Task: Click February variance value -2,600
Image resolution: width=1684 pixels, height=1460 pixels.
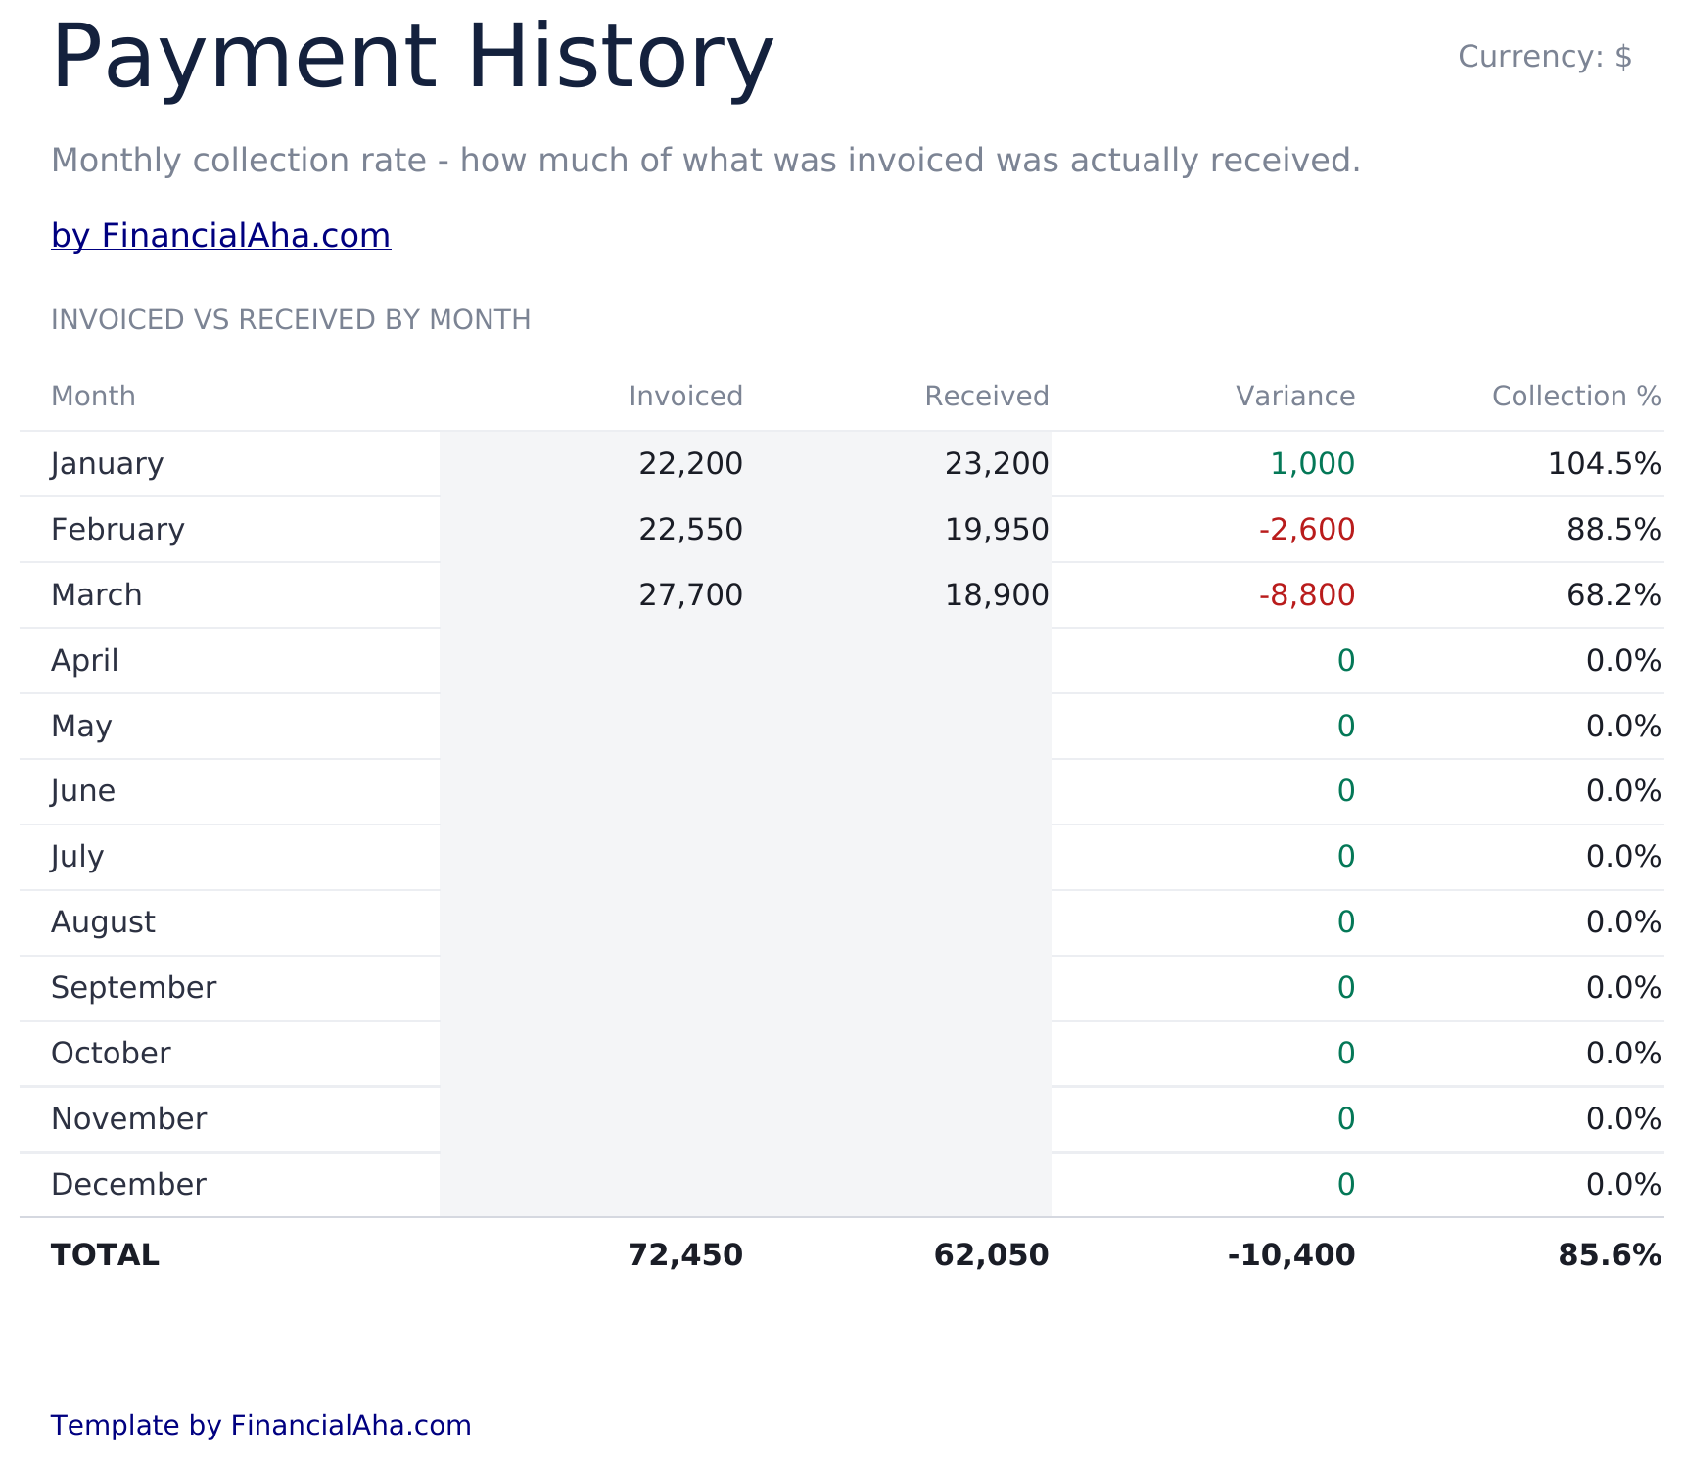Action: tap(1307, 530)
